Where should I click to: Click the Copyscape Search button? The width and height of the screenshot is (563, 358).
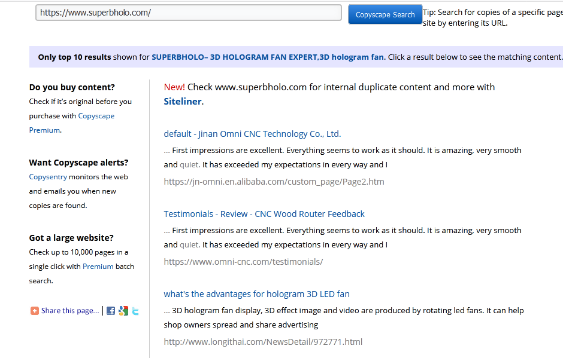coord(385,14)
